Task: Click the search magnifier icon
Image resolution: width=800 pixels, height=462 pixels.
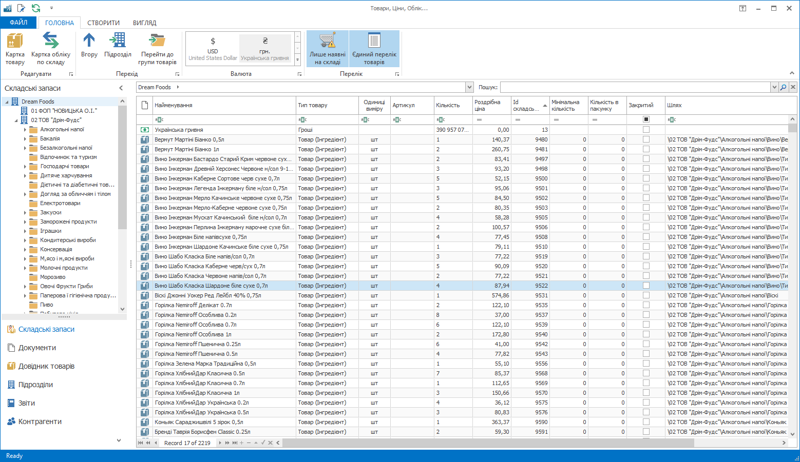Action: (784, 87)
